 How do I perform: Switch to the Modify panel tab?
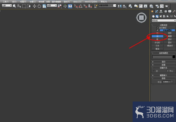[157, 11]
